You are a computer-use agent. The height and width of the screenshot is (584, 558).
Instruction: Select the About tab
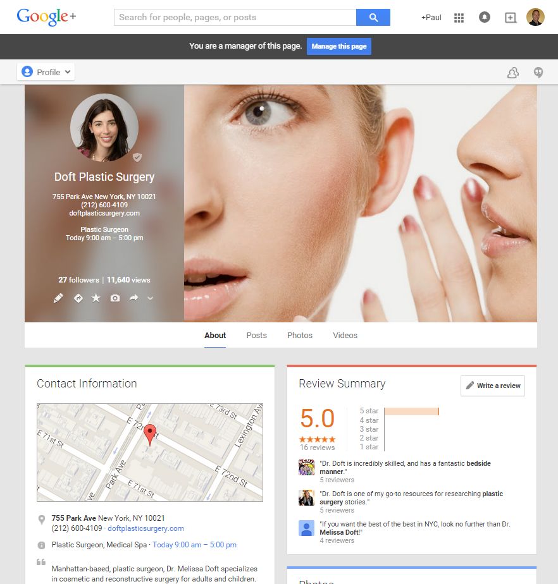click(x=215, y=335)
